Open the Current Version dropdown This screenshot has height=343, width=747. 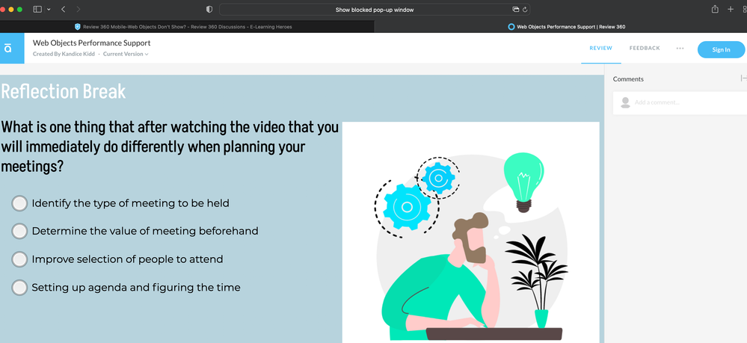(126, 54)
